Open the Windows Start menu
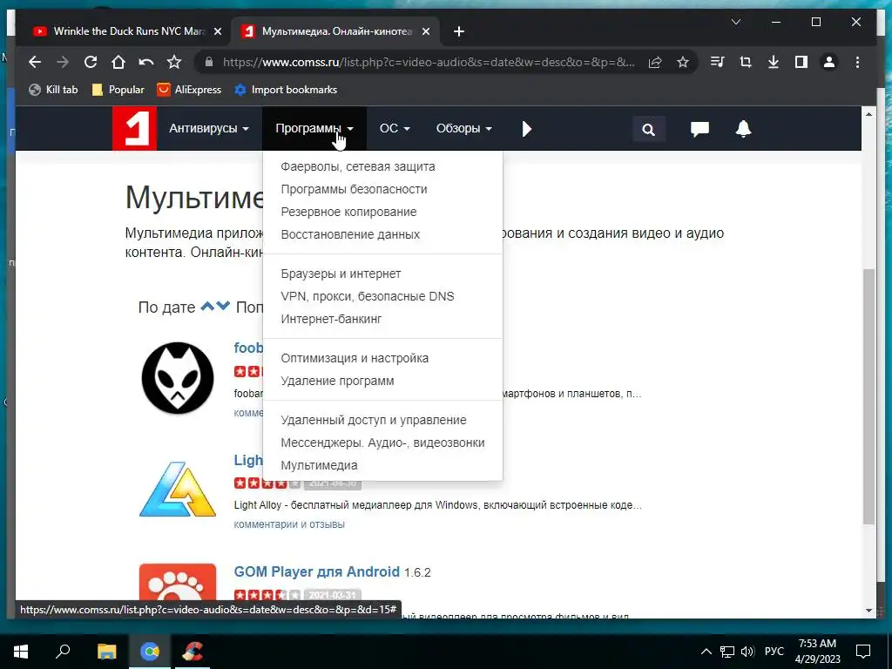This screenshot has height=669, width=892. [21, 652]
